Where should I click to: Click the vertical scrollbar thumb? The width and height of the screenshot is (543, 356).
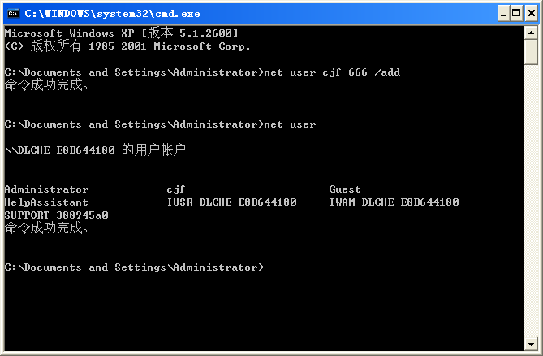coord(531,51)
